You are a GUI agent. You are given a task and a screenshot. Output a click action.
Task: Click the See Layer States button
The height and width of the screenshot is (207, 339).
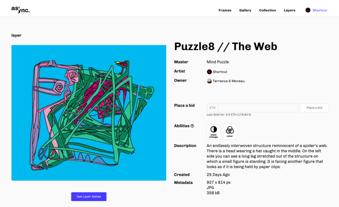coord(89,197)
